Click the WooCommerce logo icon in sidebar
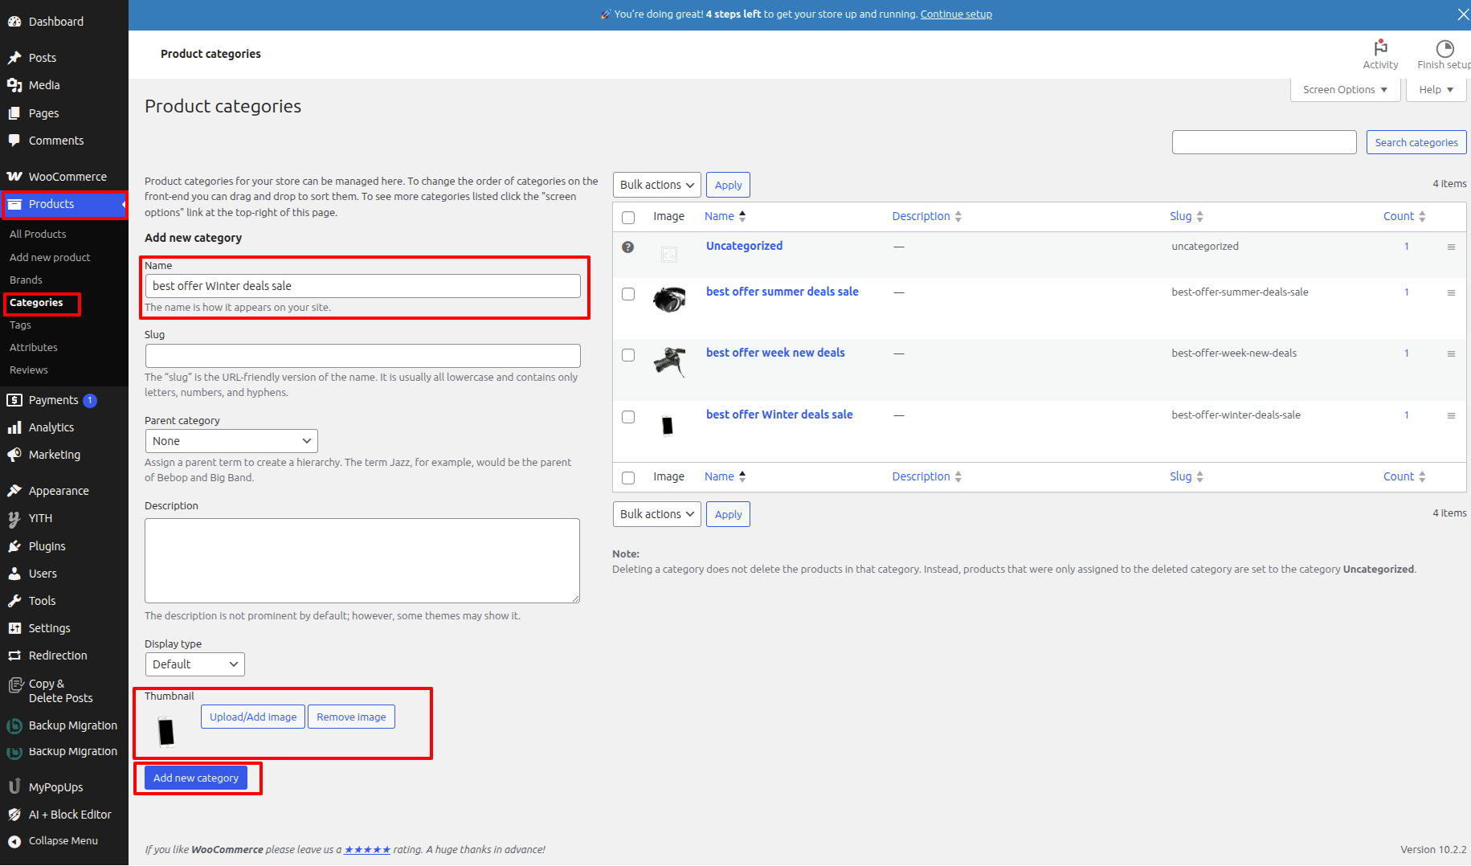This screenshot has width=1471, height=866. tap(14, 177)
